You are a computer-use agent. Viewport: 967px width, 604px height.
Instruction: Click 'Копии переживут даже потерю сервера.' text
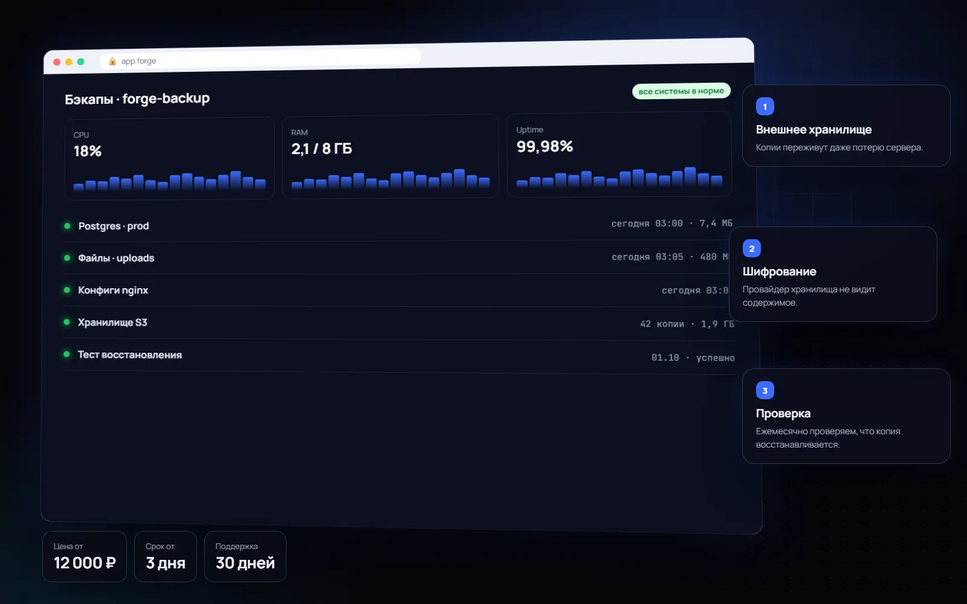(839, 147)
